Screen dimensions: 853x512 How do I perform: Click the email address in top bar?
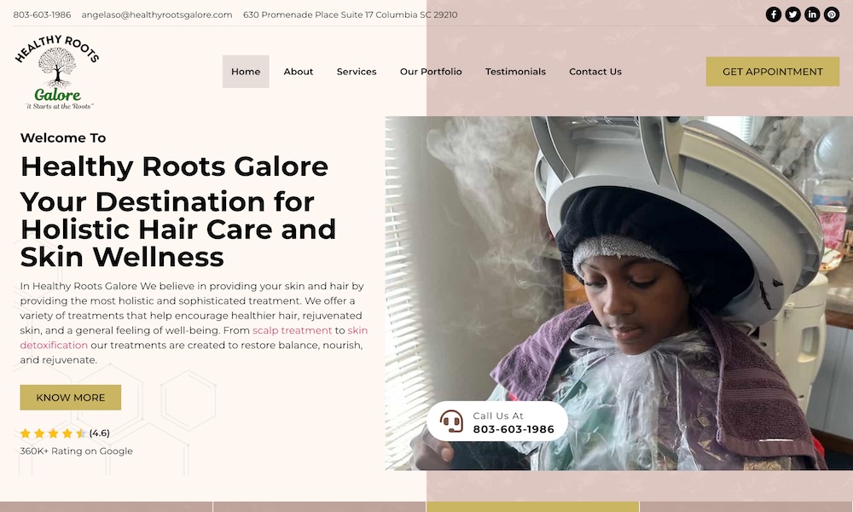(x=157, y=15)
